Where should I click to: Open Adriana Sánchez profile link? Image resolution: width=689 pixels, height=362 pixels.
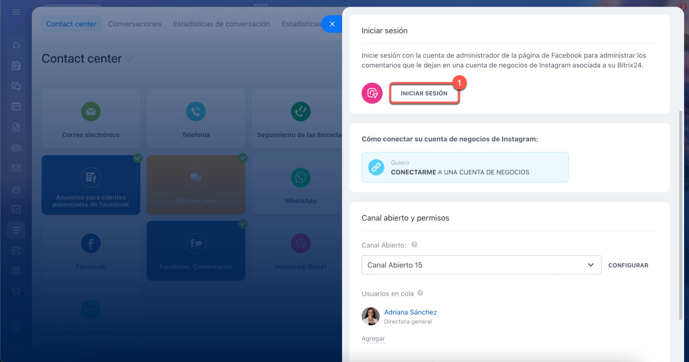click(x=410, y=312)
